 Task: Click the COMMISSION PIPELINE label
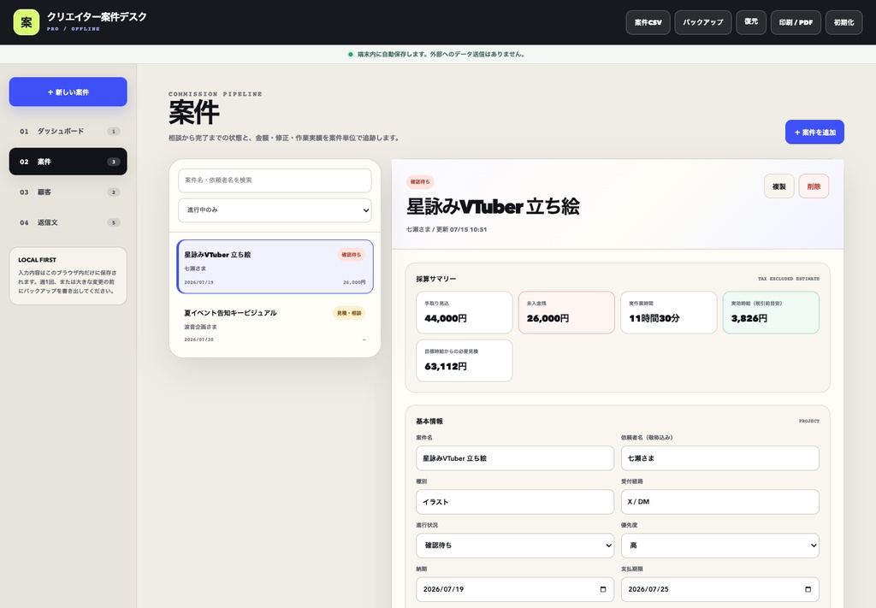tap(215, 94)
